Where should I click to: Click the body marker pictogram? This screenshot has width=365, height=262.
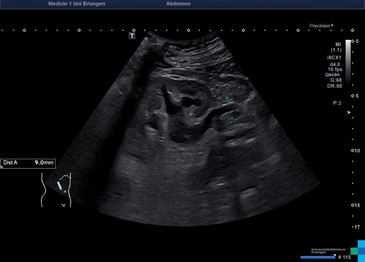(x=57, y=189)
